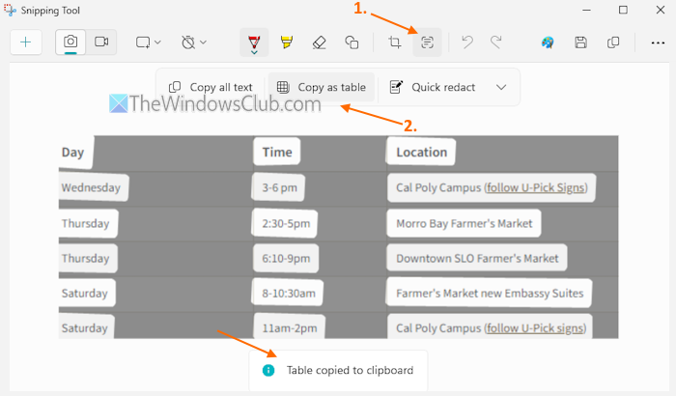
Task: Expand the Quick redact chevron options
Action: 501,87
